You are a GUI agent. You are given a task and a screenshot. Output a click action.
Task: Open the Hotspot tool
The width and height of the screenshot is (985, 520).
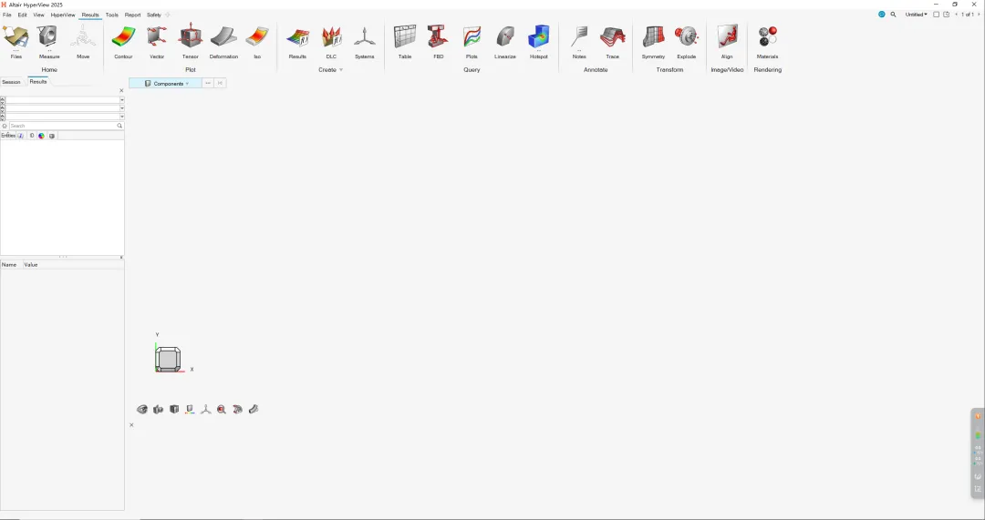pos(538,37)
